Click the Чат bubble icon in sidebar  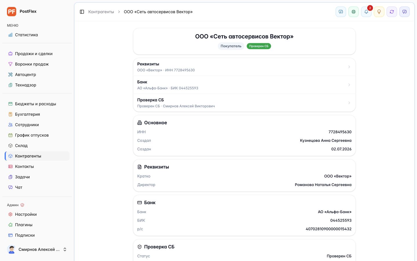coord(10,187)
